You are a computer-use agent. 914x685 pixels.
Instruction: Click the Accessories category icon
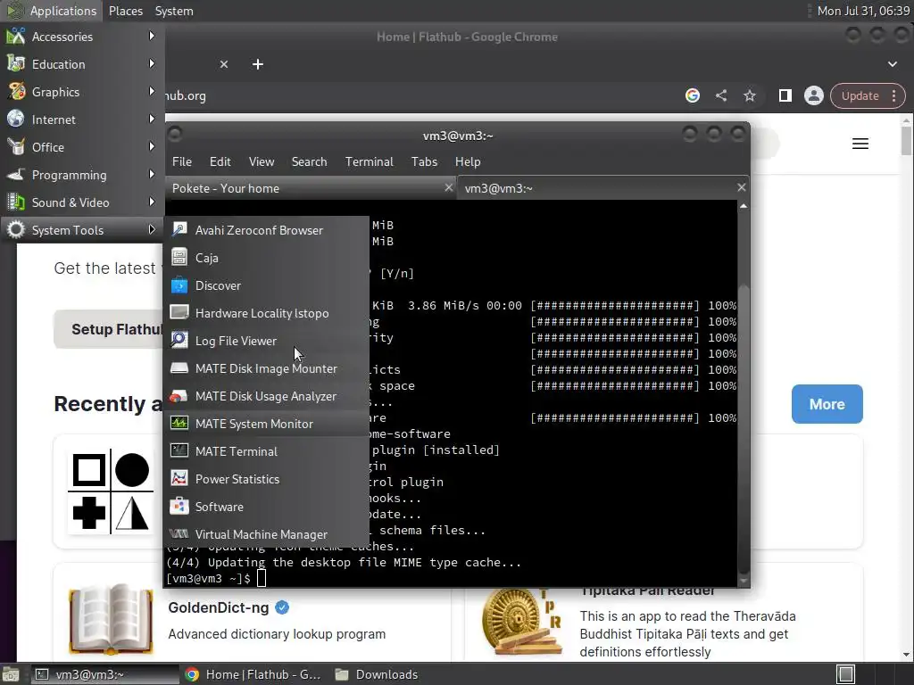pos(16,36)
